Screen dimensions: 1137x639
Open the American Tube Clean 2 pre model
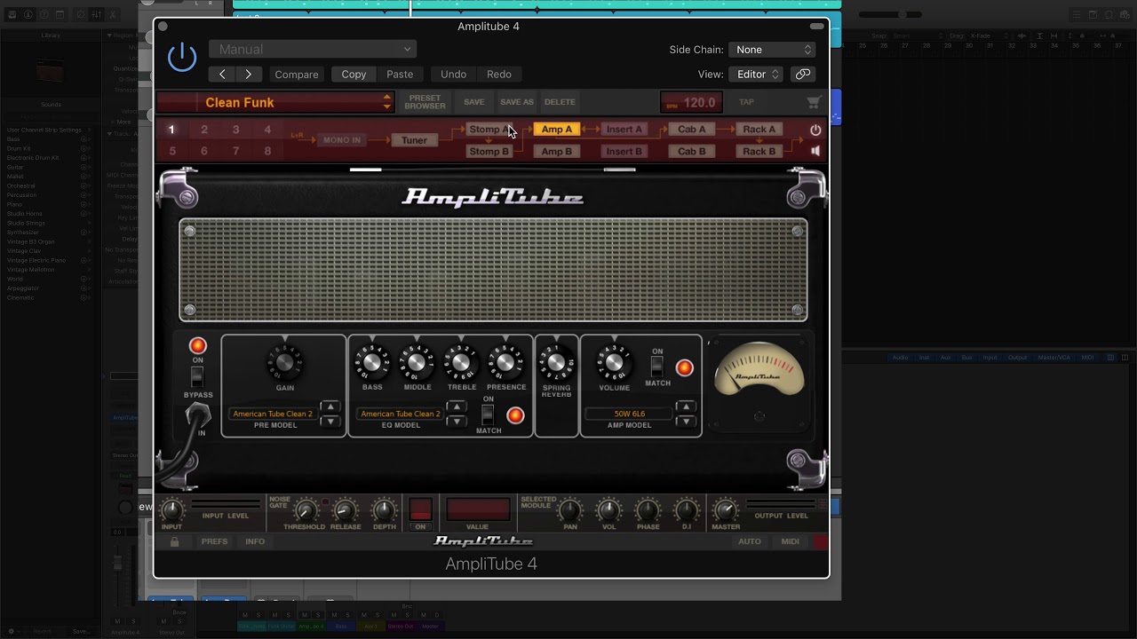coord(273,414)
